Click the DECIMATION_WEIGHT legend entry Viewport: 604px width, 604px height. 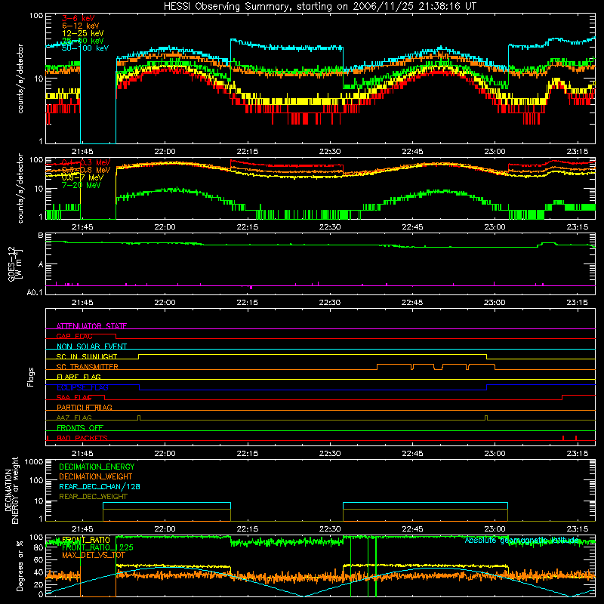tap(96, 476)
